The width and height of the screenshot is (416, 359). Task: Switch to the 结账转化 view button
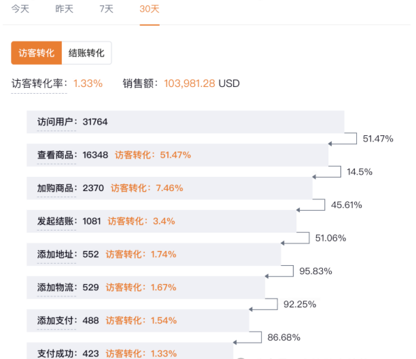pos(86,53)
